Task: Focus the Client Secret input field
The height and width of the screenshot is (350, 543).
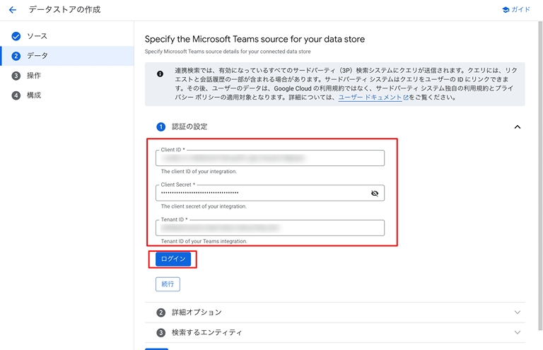Action: (x=270, y=193)
